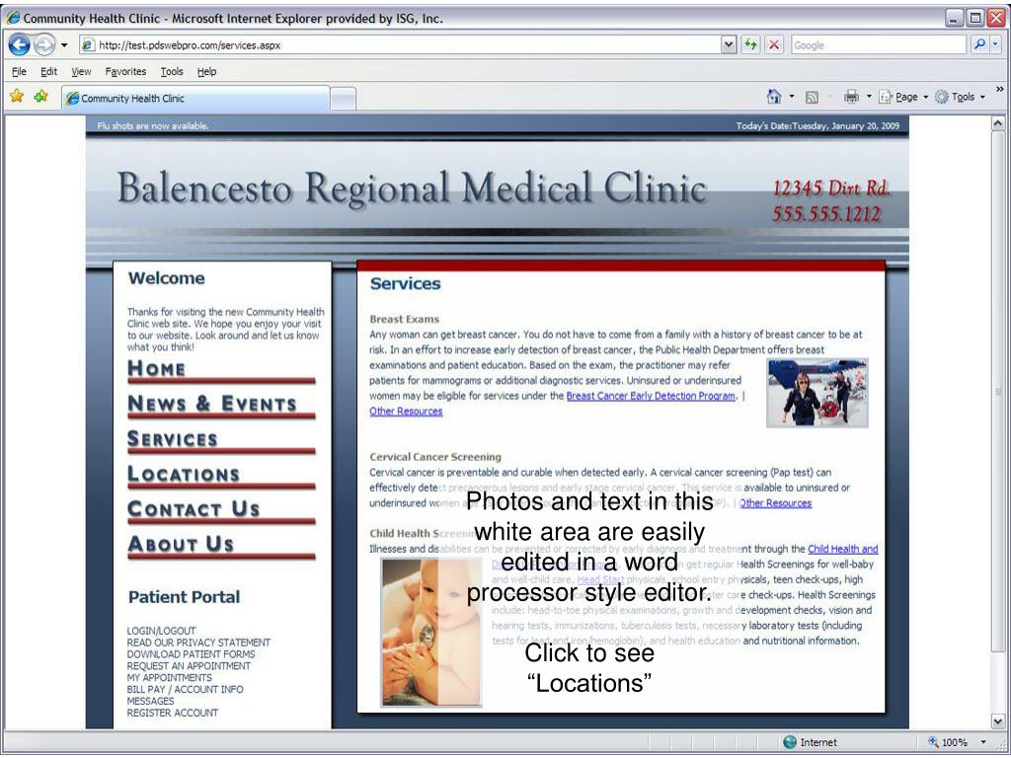The width and height of the screenshot is (1011, 758).
Task: Click the Balencesto Regional Medical Clinic banner
Action: pos(412,188)
